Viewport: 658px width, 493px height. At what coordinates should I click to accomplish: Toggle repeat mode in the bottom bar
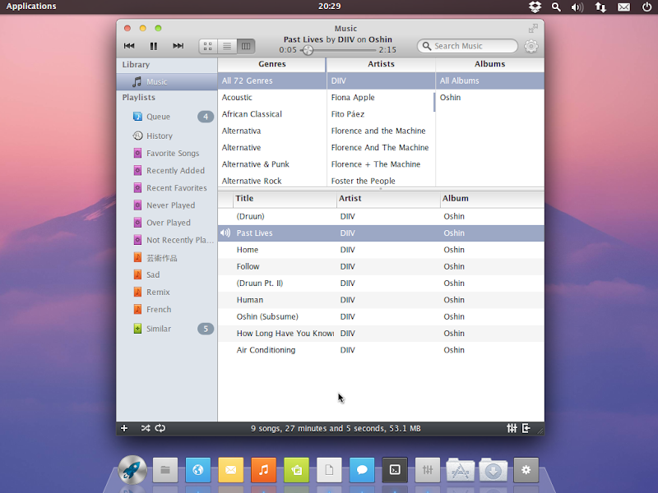tap(160, 428)
